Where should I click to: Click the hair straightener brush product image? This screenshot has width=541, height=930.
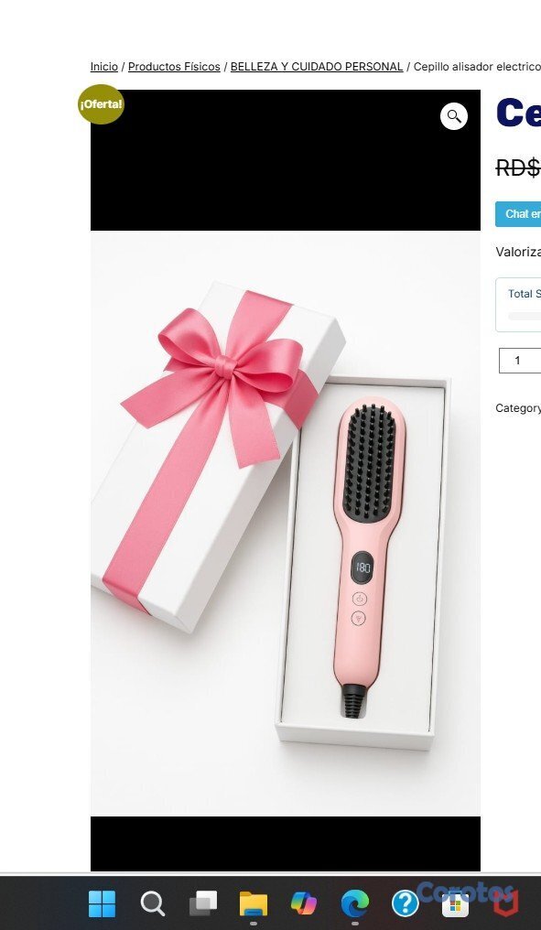coord(286,524)
